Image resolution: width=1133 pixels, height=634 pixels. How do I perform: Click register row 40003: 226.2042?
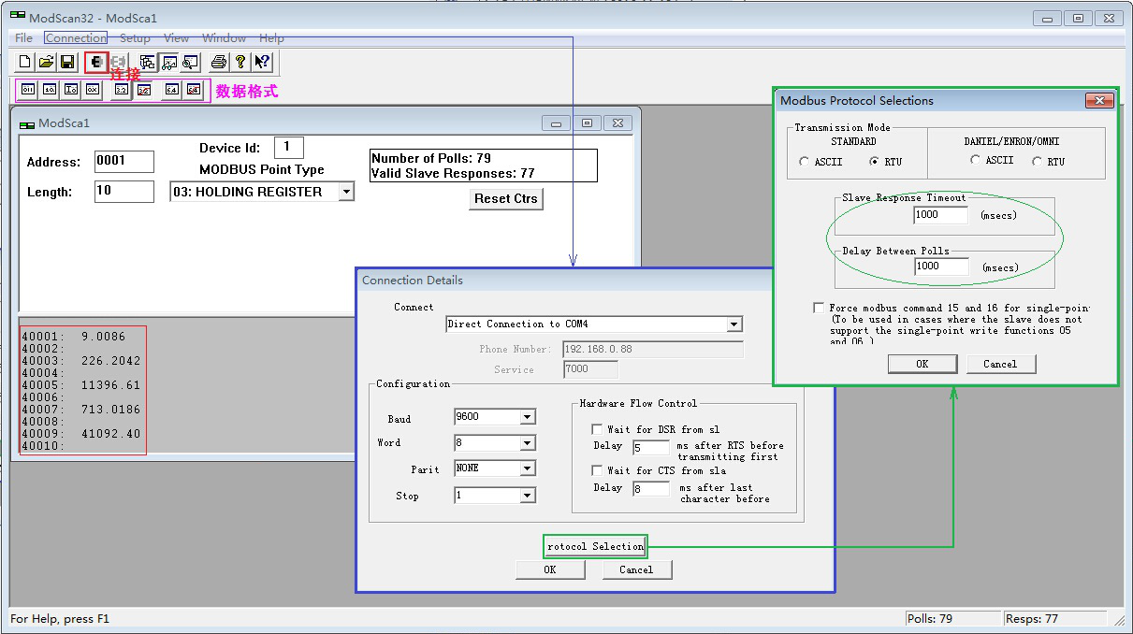pos(81,360)
